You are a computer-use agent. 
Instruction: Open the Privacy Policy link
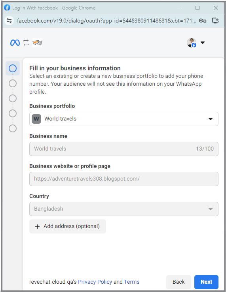click(x=95, y=282)
